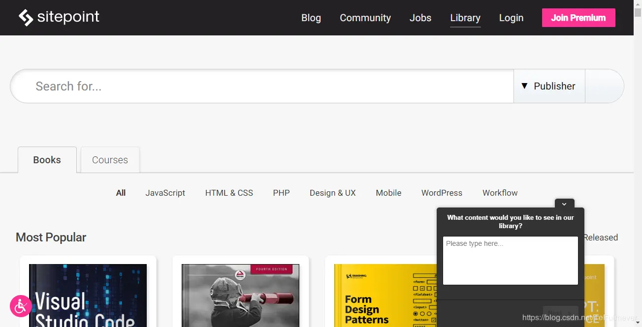
Task: Click the survey text area
Action: click(x=511, y=261)
